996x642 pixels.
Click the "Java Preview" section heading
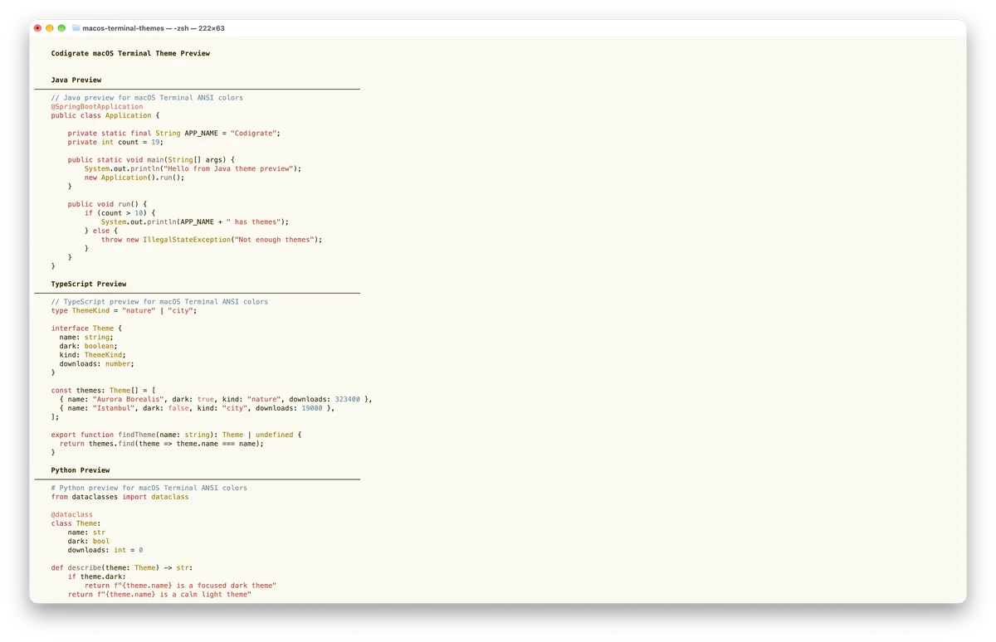(x=76, y=80)
